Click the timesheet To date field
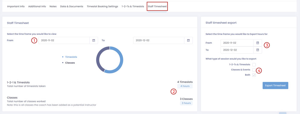The width and height of the screenshot is (300, 114). click(x=159, y=40)
